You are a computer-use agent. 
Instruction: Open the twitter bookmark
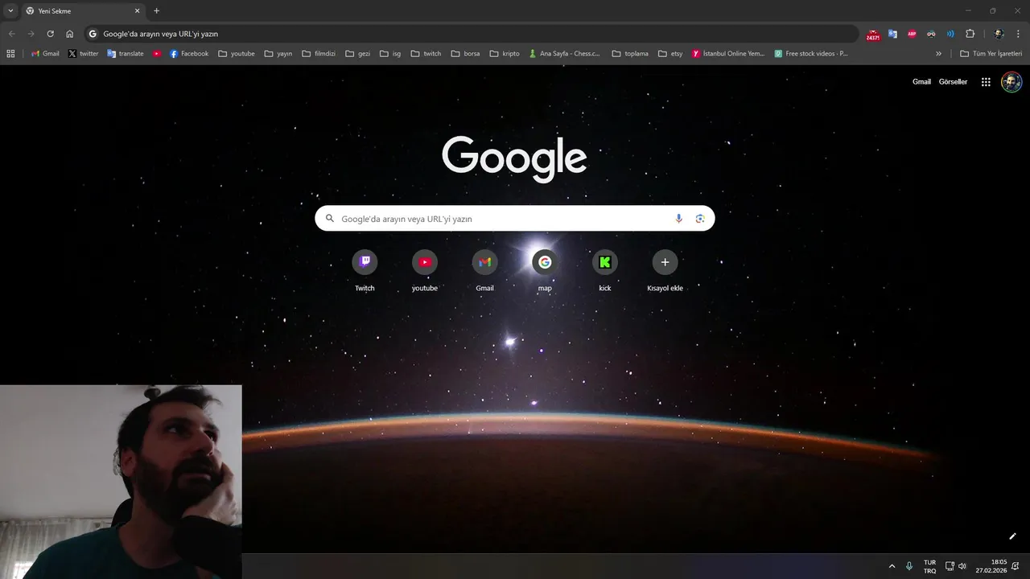click(83, 54)
